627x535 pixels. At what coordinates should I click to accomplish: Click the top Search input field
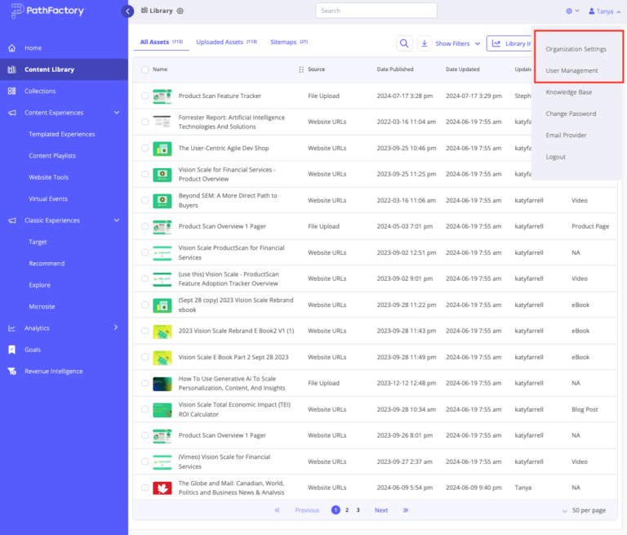376,11
